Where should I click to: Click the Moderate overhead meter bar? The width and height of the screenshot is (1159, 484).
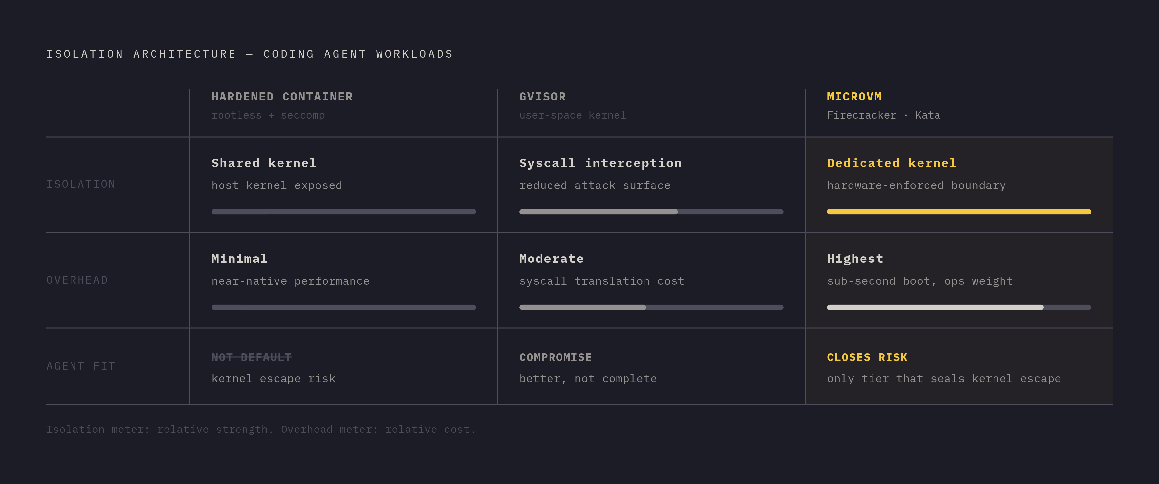pos(651,308)
